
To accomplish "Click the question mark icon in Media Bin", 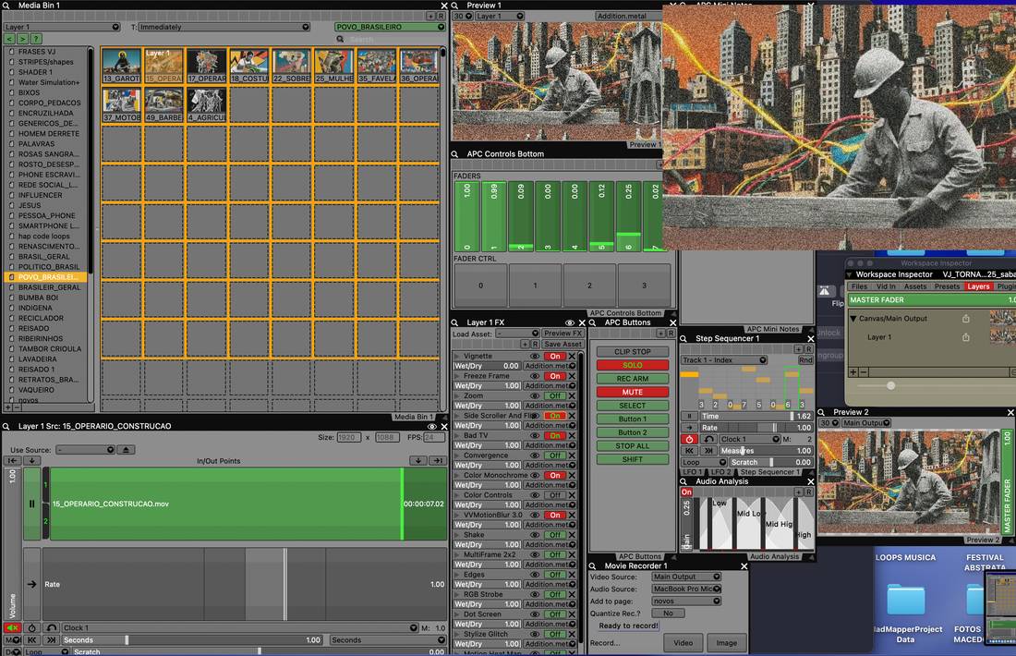I will coord(36,39).
